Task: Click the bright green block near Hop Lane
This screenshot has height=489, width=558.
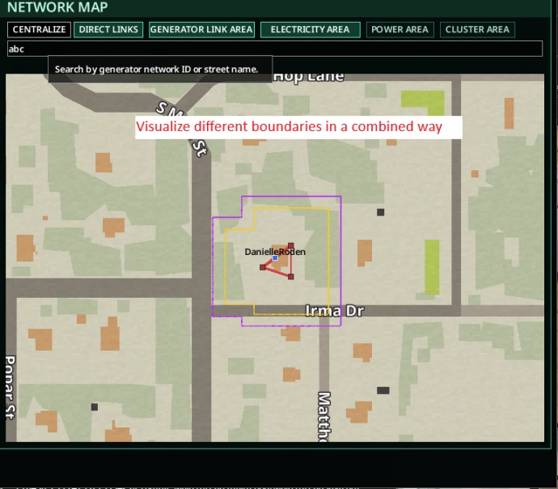Action: point(422,102)
